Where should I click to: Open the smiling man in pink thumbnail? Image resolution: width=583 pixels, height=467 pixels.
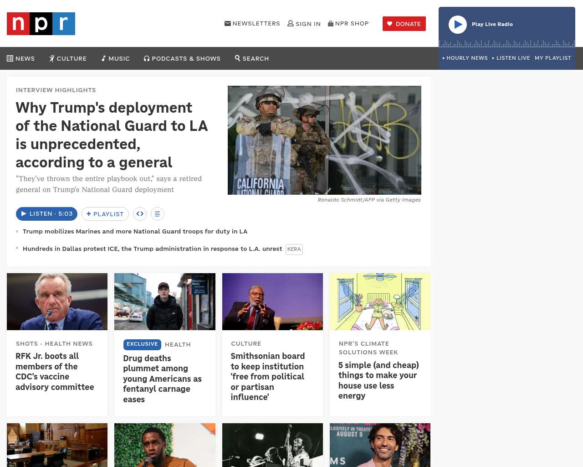(380, 445)
